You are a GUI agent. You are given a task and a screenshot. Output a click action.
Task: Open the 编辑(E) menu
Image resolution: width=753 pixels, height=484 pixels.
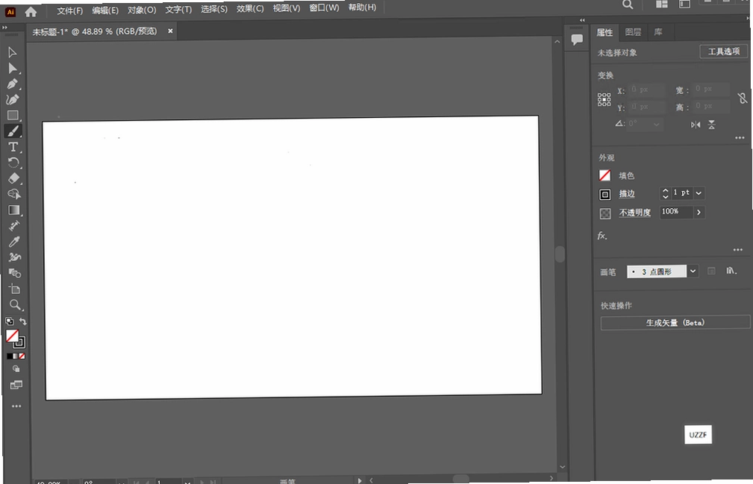105,10
